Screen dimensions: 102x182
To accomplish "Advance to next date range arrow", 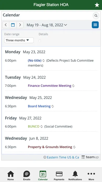I will (20, 25).
